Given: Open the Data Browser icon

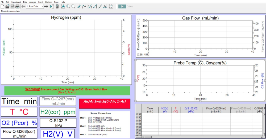Looking at the screenshot, I should 52,6.
